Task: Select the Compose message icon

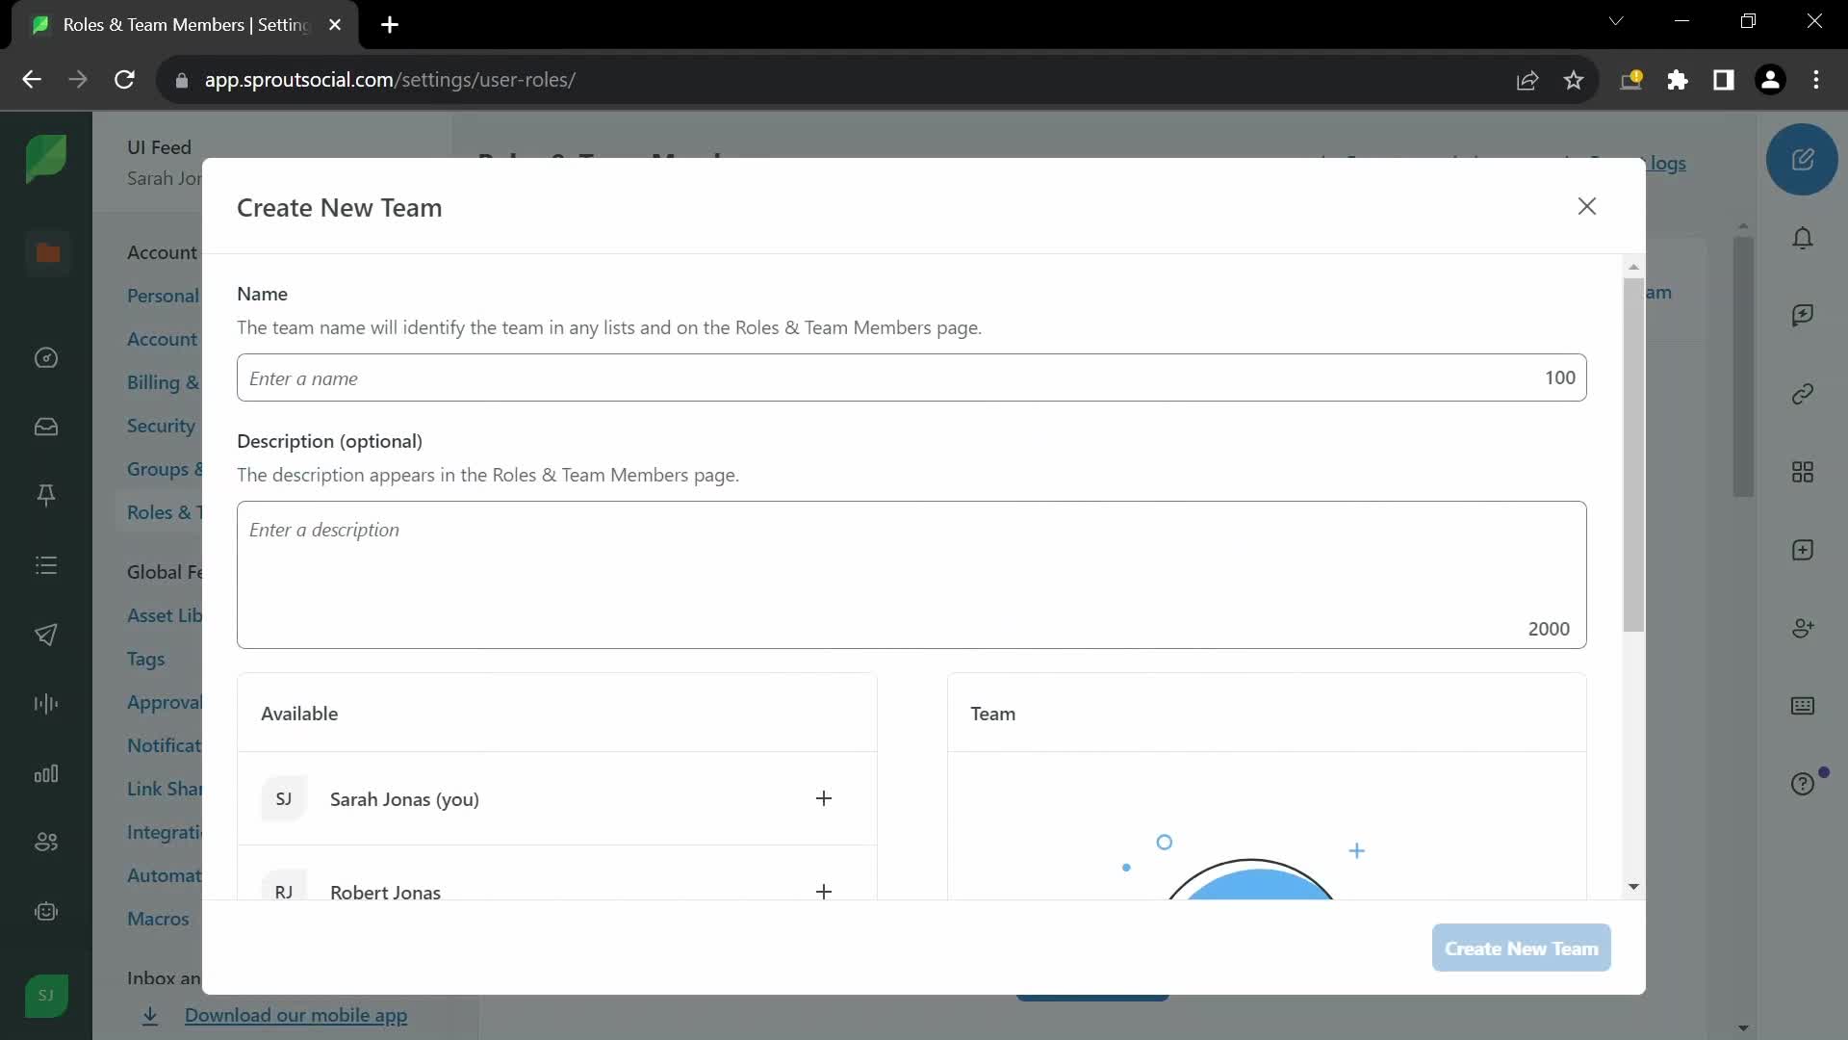Action: 1804,159
